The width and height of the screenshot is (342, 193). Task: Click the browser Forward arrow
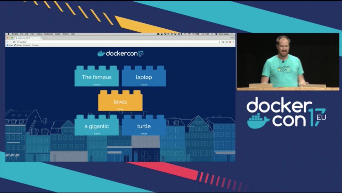(11, 42)
